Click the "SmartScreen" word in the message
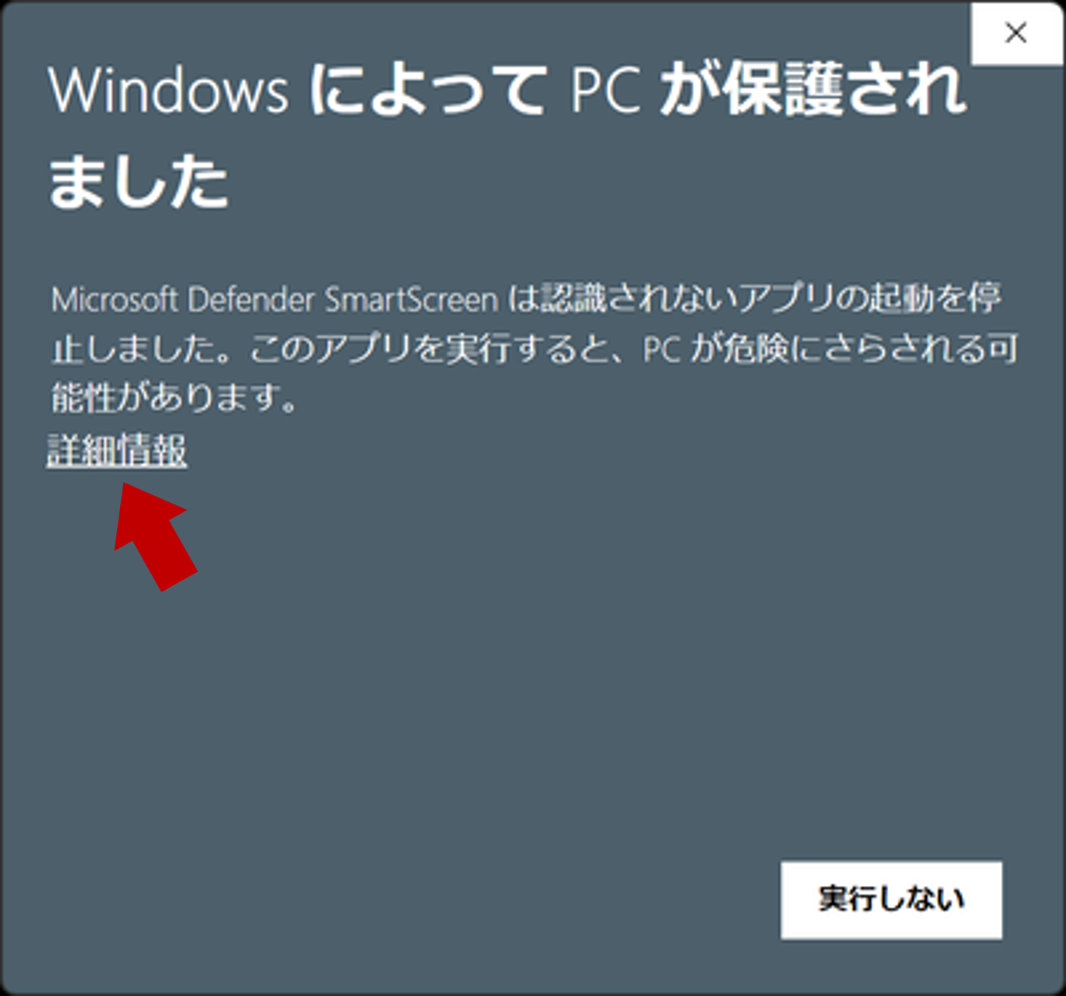 coord(412,299)
